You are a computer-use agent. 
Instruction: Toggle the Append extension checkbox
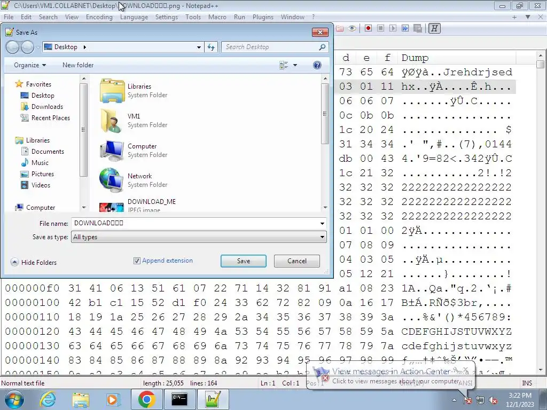pos(137,261)
